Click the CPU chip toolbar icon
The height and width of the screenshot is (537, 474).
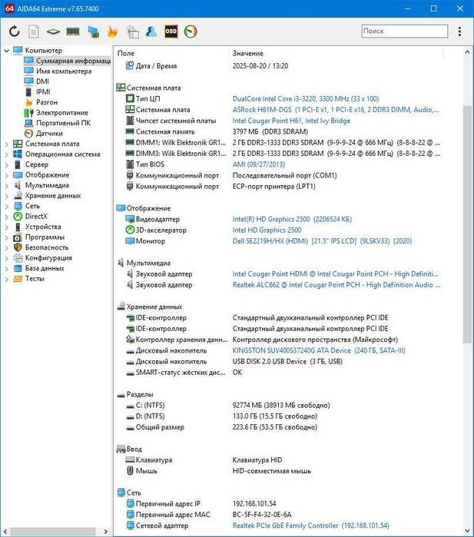coord(53,31)
